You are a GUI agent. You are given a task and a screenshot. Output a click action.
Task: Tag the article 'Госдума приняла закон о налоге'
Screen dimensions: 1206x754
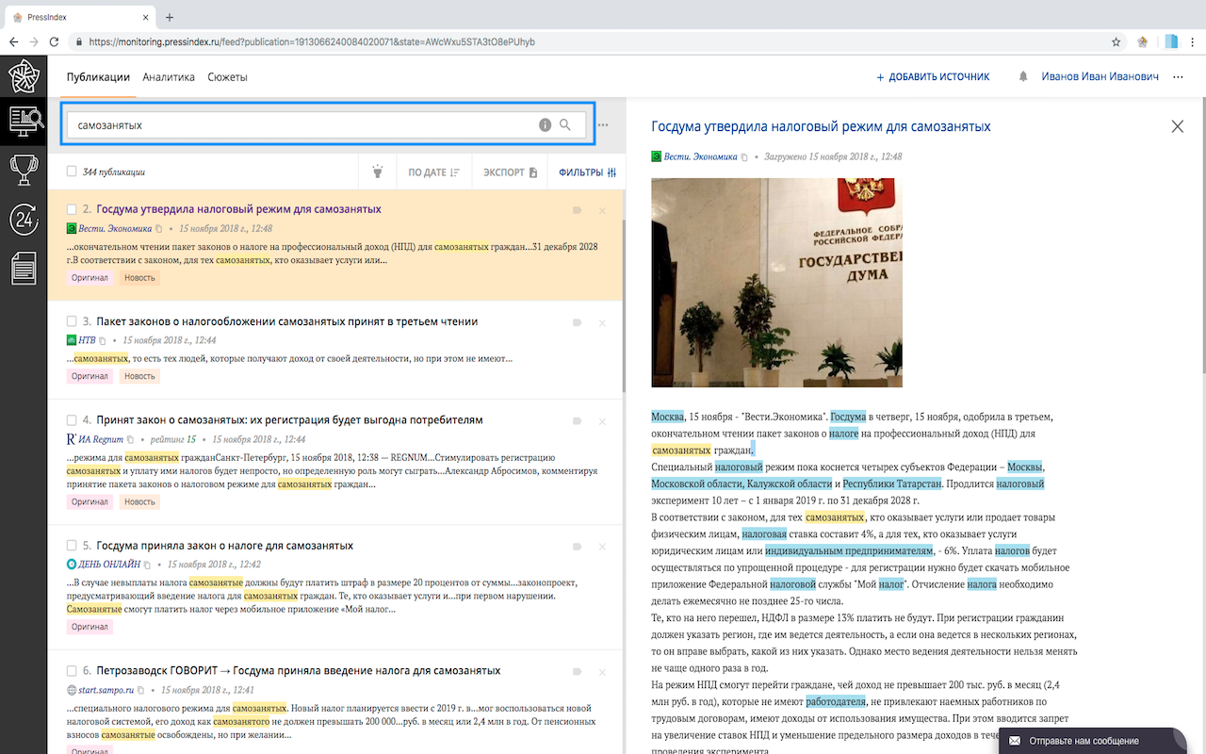(577, 546)
